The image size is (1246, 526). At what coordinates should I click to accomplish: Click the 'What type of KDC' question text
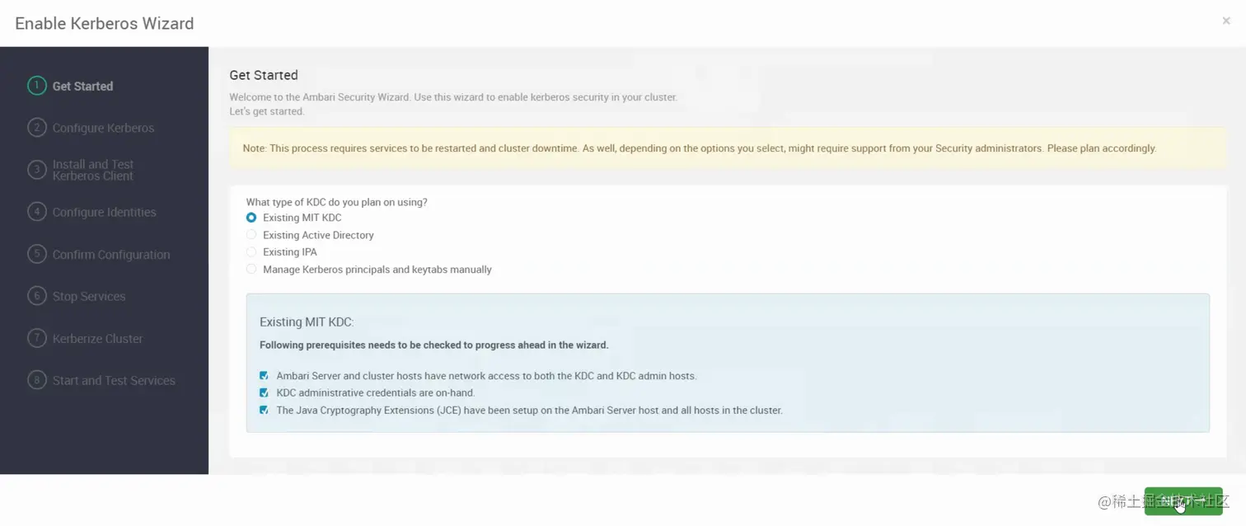pyautogui.click(x=337, y=202)
